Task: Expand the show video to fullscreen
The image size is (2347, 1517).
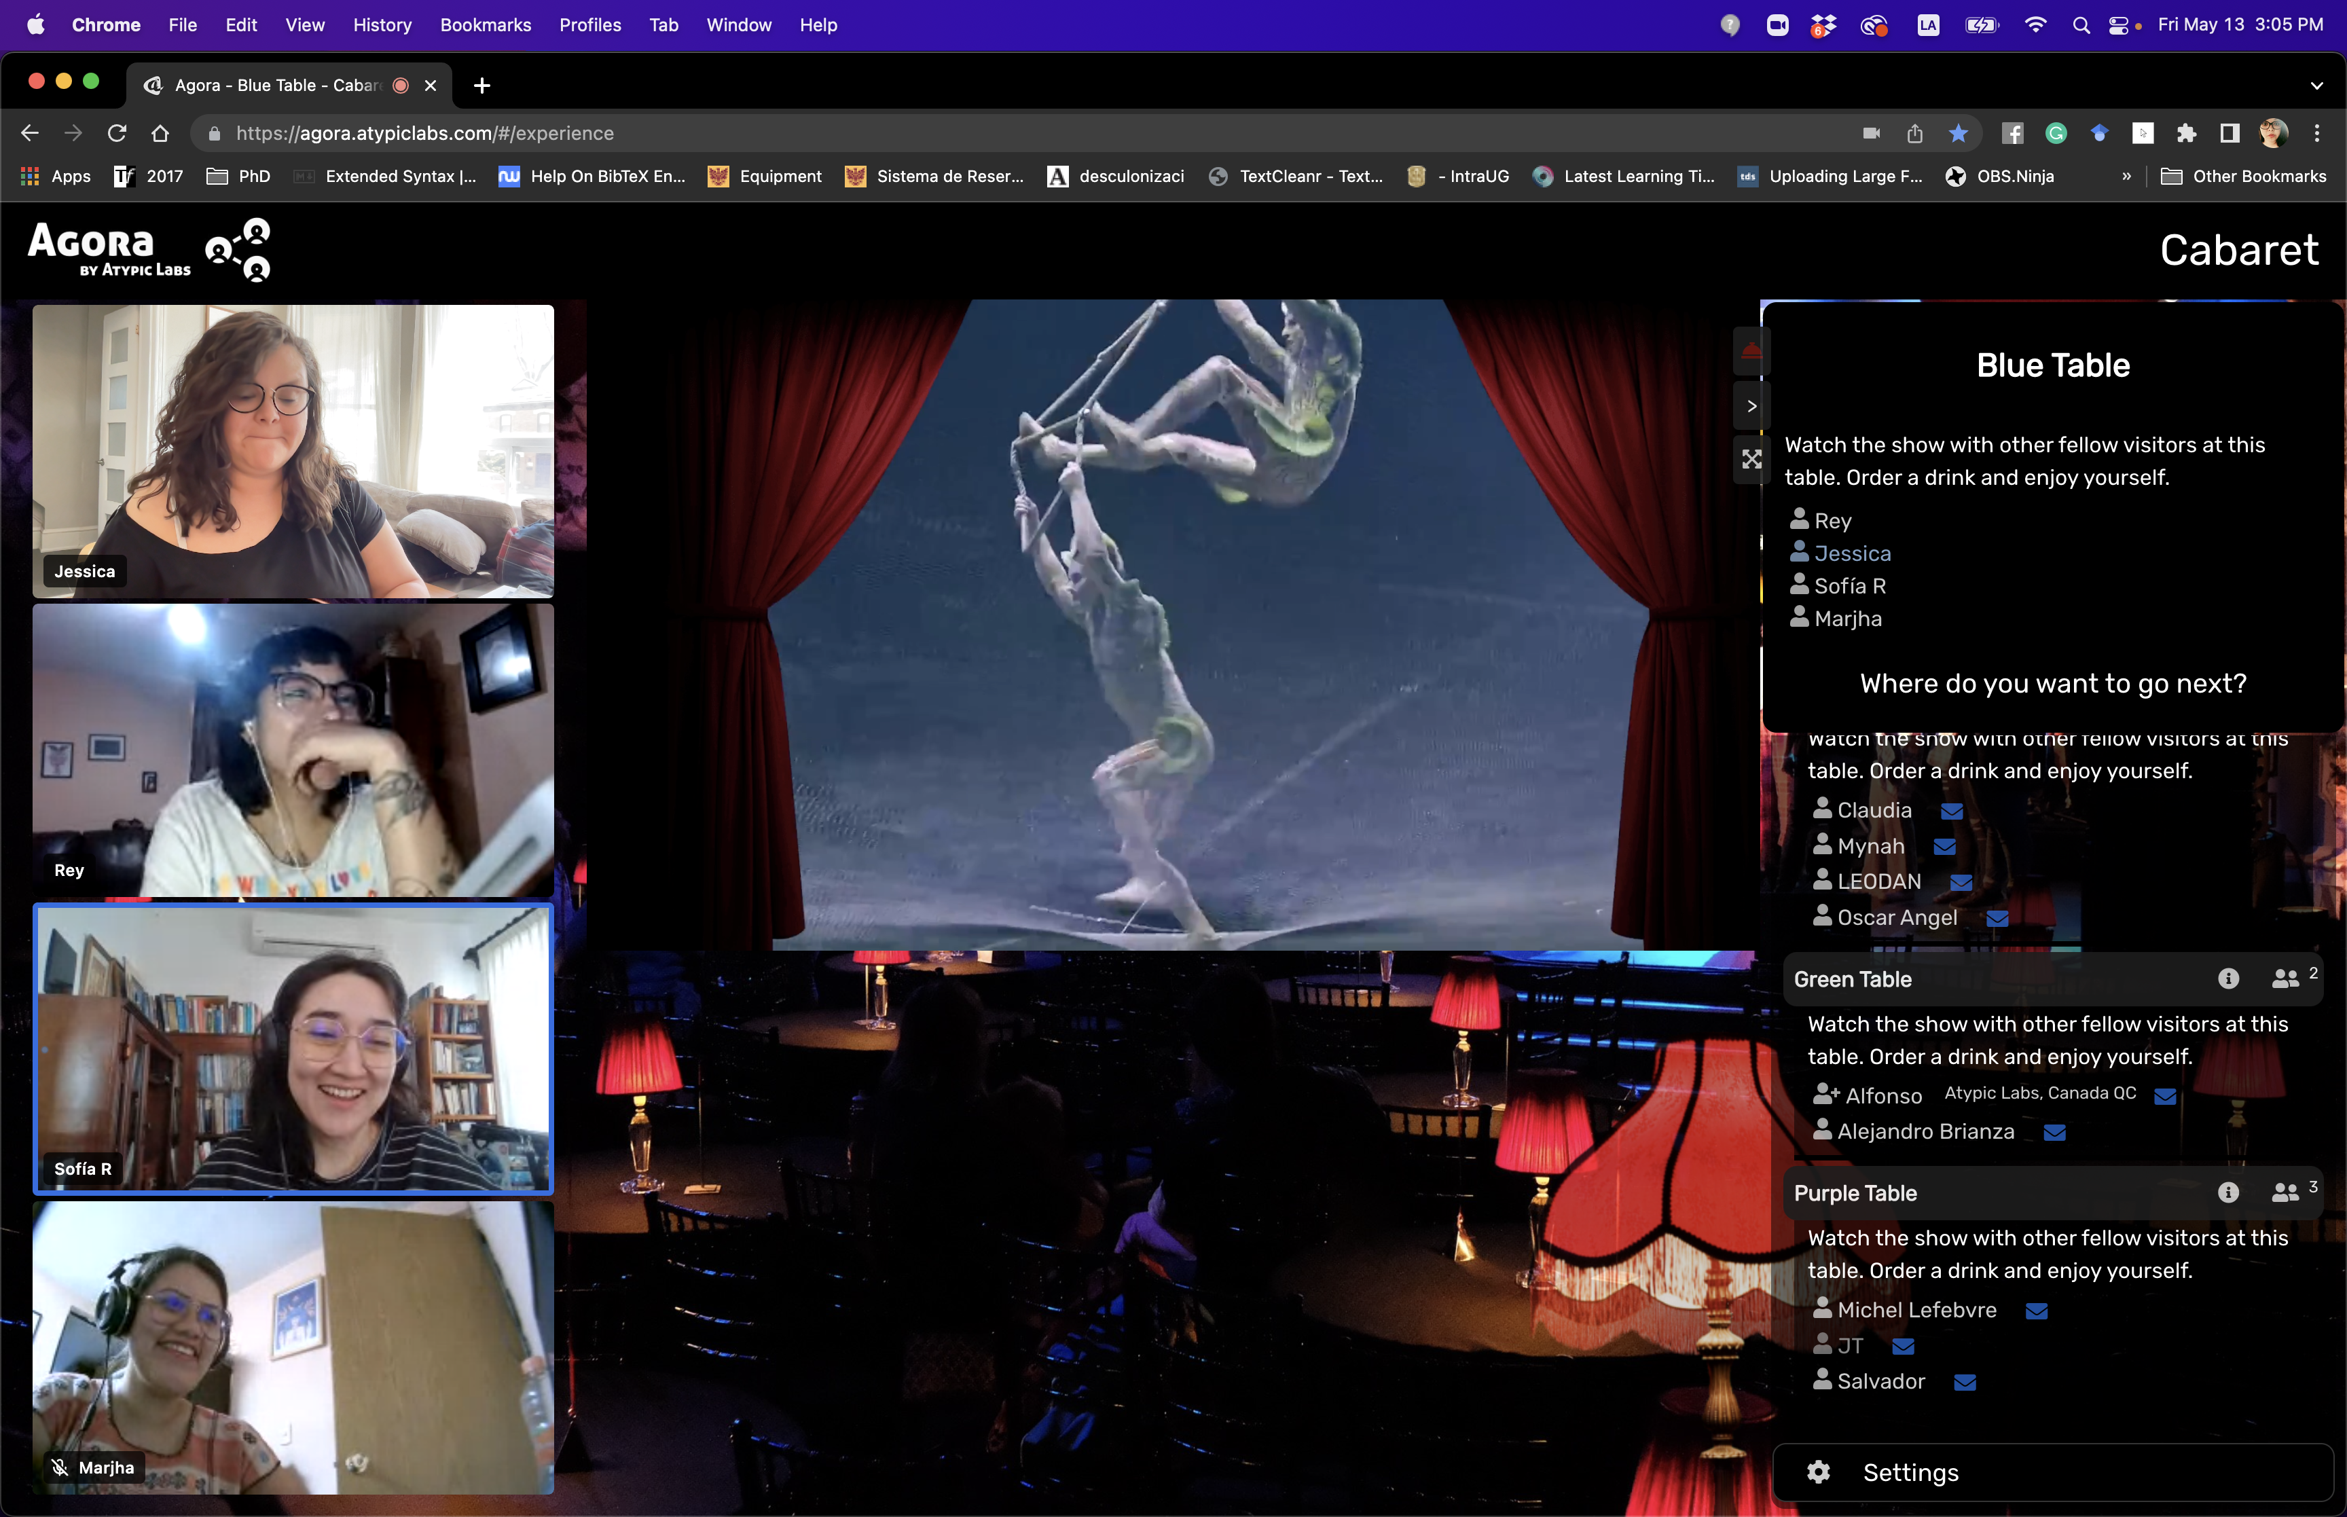Action: 1751,459
